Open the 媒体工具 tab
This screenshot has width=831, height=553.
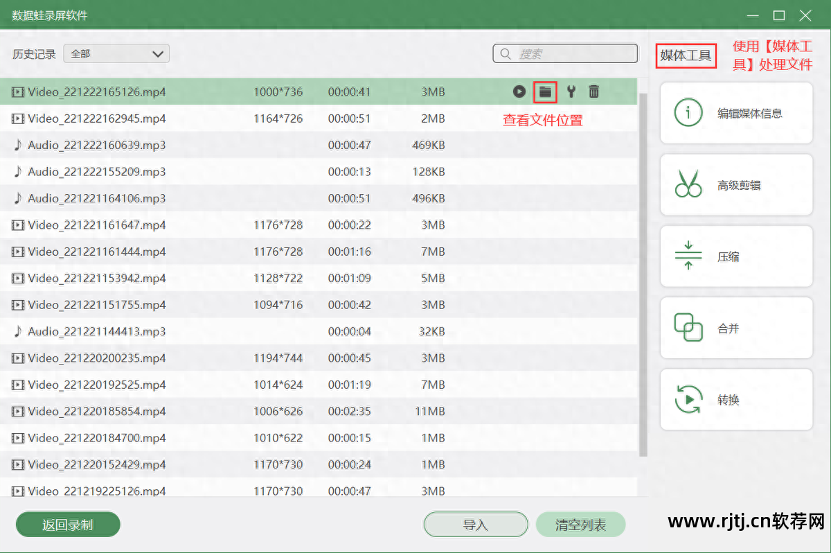686,55
